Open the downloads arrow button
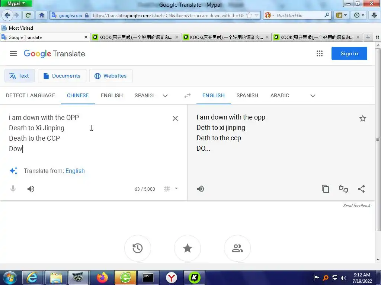Viewport: 381px width, 285px height. pyautogui.click(x=374, y=15)
